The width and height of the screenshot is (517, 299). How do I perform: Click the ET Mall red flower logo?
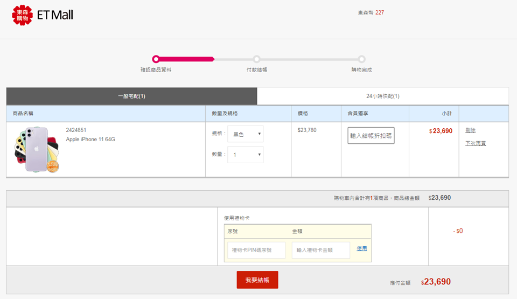click(22, 15)
